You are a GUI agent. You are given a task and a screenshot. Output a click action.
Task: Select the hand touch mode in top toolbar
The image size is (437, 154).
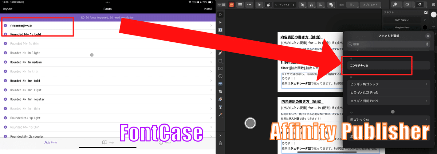(x=268, y=5)
